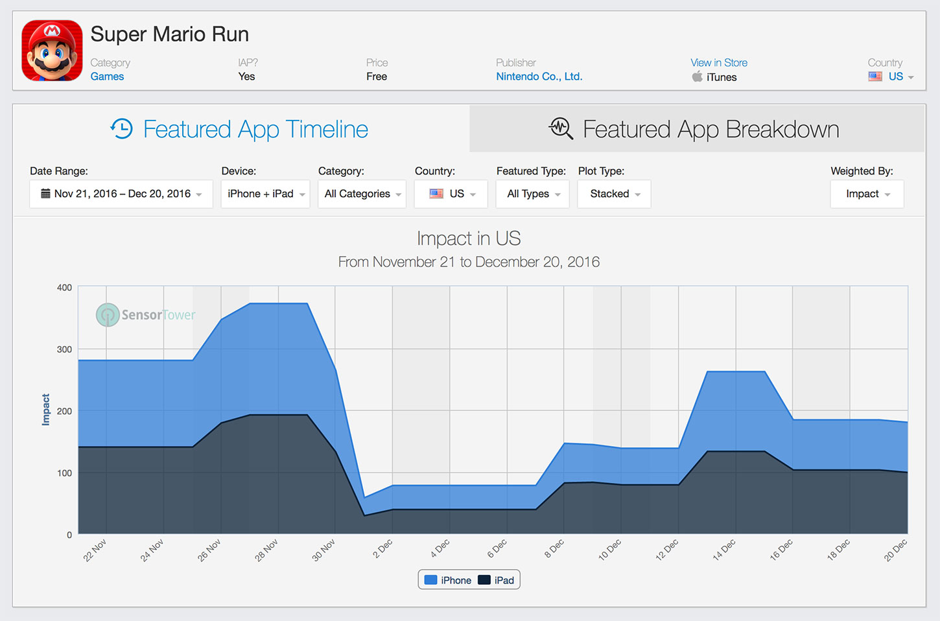The height and width of the screenshot is (621, 940).
Task: Click the '20 Dec' x-axis label
Action: tap(896, 550)
